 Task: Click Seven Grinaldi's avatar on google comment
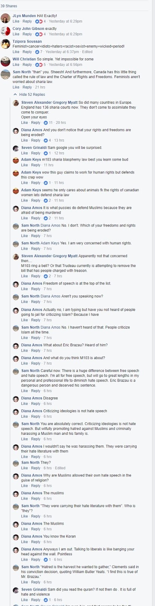[16, 148]
